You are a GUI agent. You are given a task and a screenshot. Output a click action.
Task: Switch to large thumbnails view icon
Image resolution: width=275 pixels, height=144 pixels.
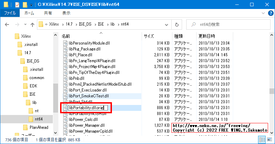click(269, 140)
